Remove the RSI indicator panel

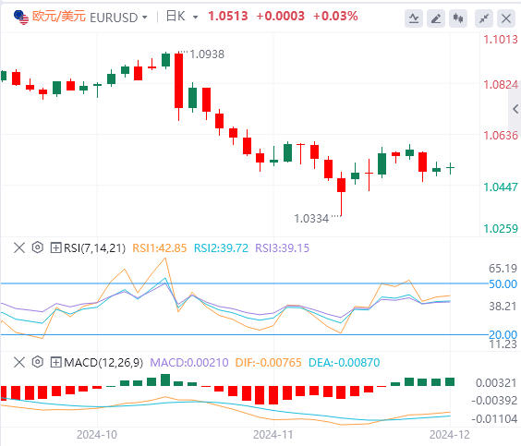(19, 247)
